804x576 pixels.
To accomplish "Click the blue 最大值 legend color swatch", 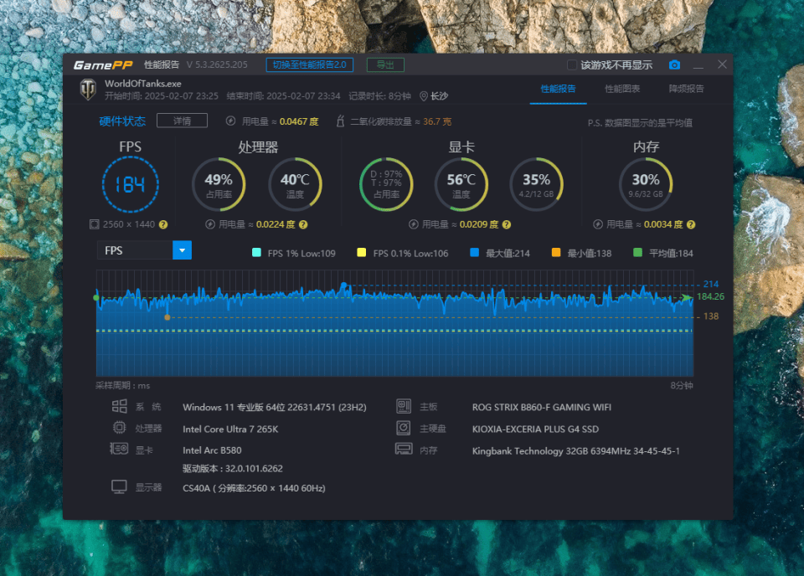I will pos(474,252).
